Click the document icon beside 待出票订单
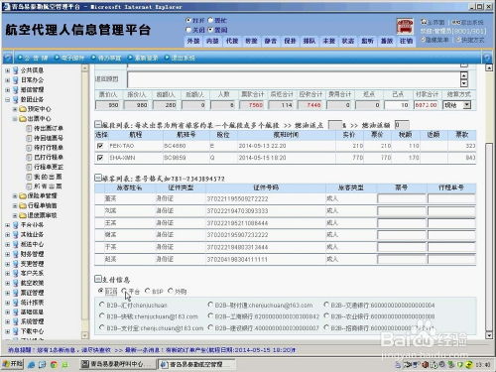 pyautogui.click(x=29, y=128)
